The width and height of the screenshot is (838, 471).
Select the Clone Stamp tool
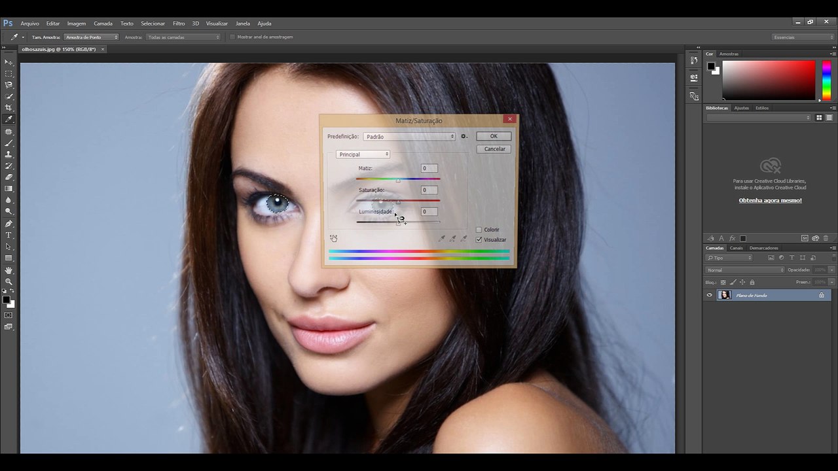point(9,154)
